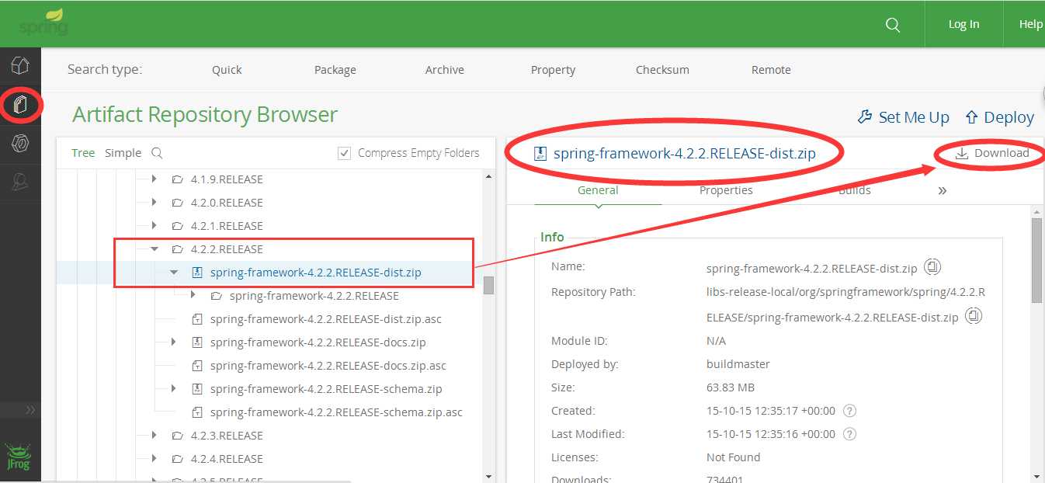1045x483 pixels.
Task: Collapse the spring-framework-4.2.2.RELEASE-dist.zip node
Action: [174, 273]
